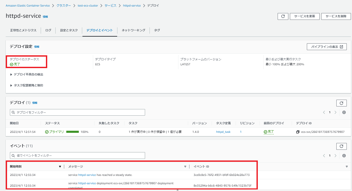
Task: Open 情報 link beside the httpd-service title
Action: point(45,17)
